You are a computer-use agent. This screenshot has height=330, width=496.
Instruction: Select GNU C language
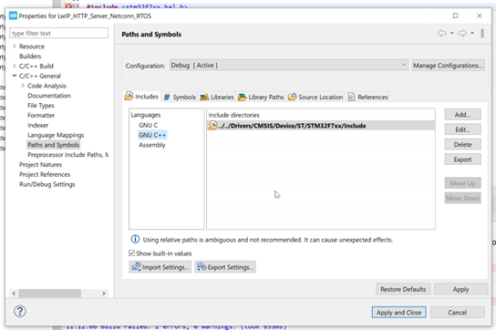click(148, 125)
